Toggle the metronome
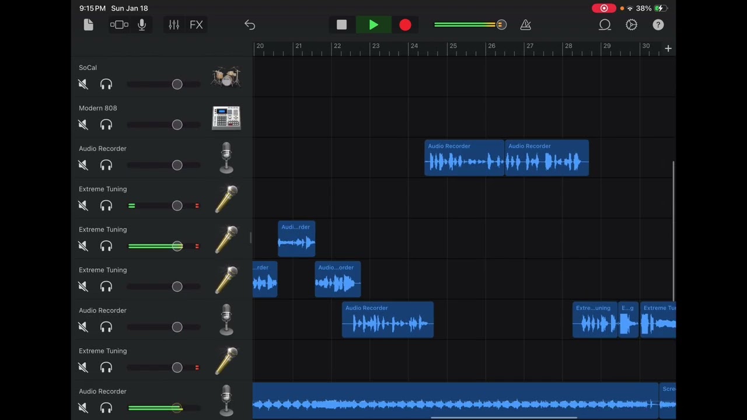Screen dimensions: 747x420 [x=525, y=24]
